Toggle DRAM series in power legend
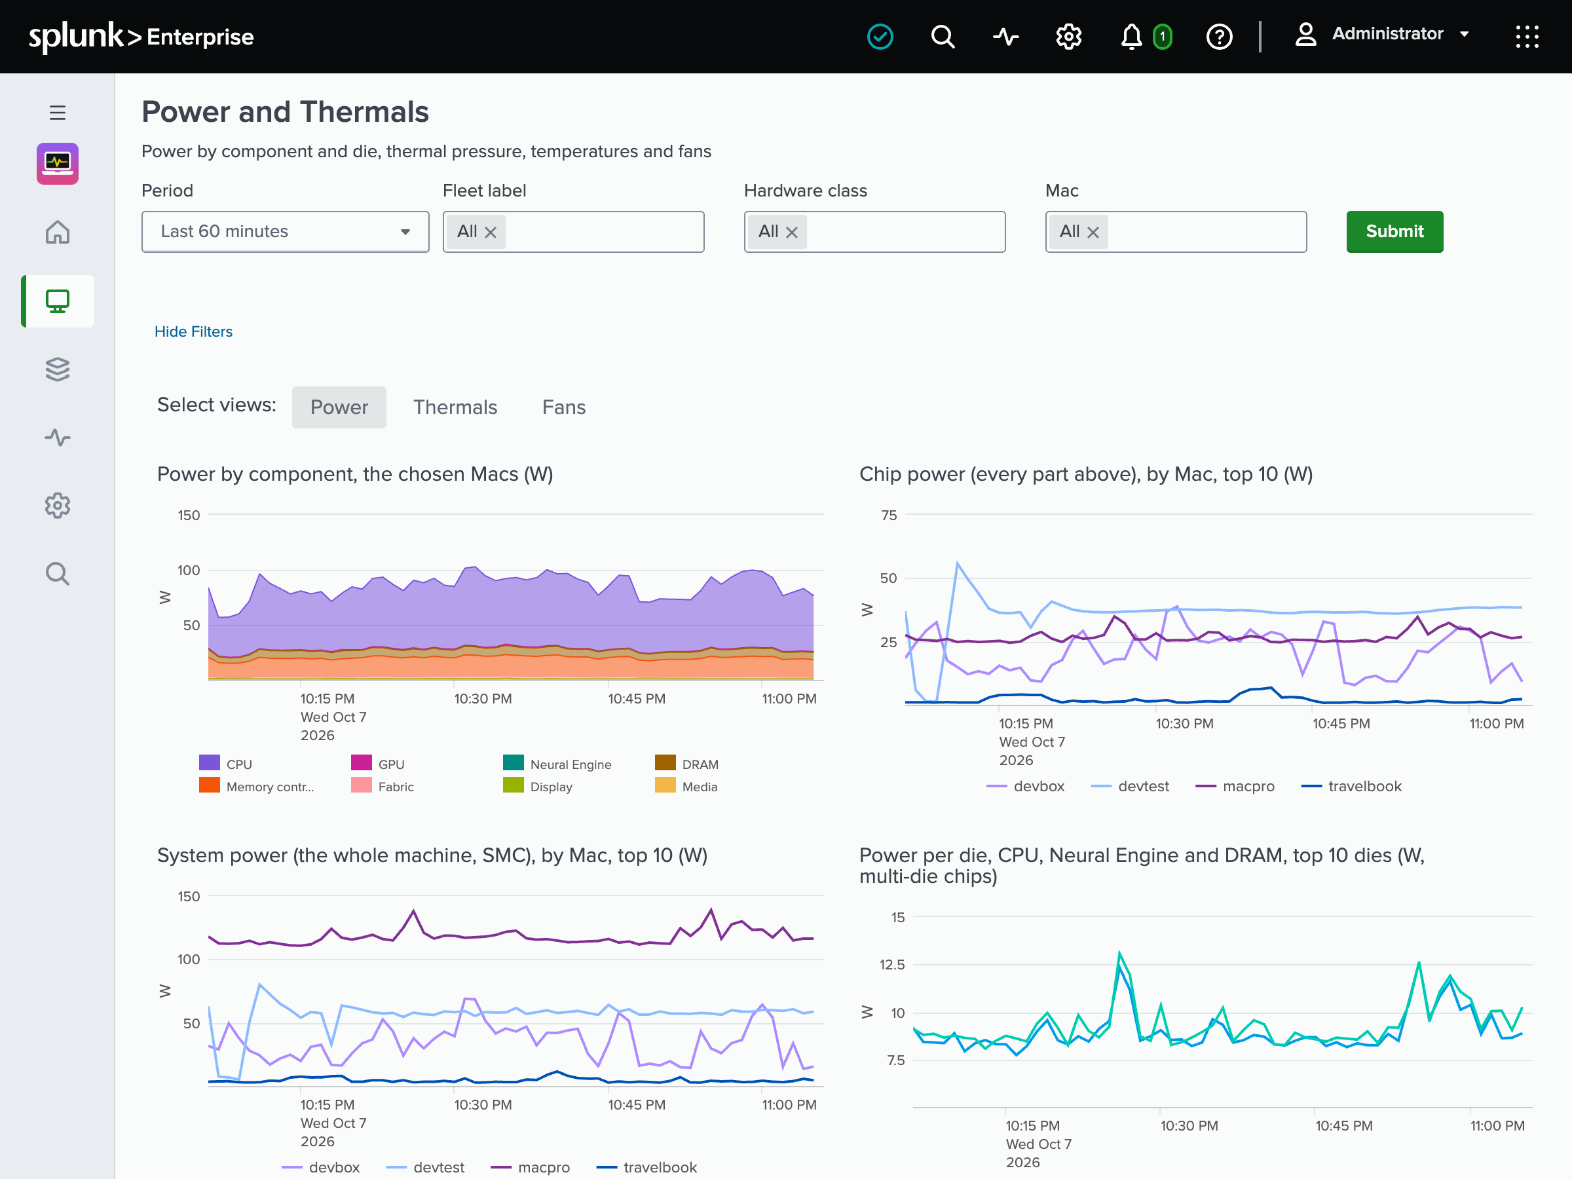1572x1179 pixels. click(x=686, y=764)
